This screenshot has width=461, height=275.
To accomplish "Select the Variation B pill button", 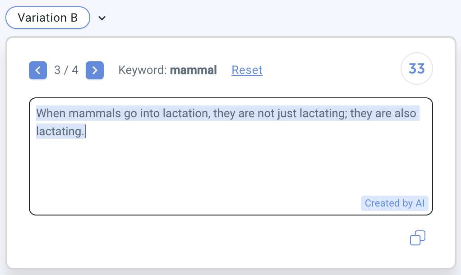I will 48,18.
